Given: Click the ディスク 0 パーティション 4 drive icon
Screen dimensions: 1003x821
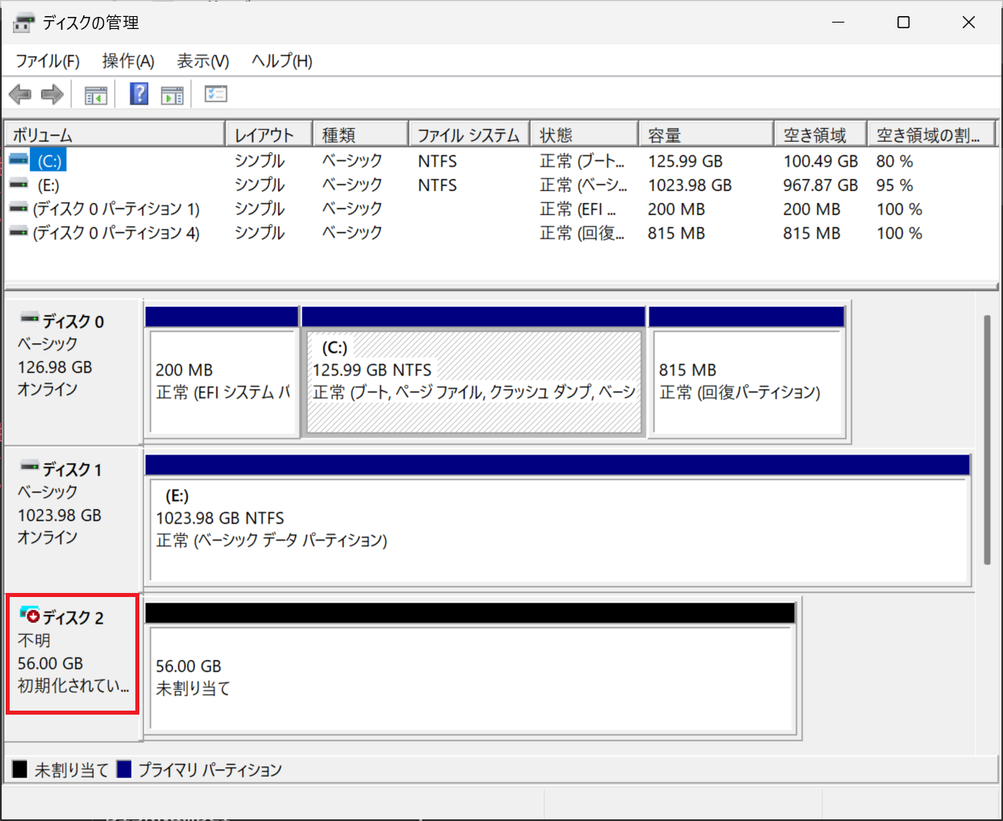Looking at the screenshot, I should [19, 233].
